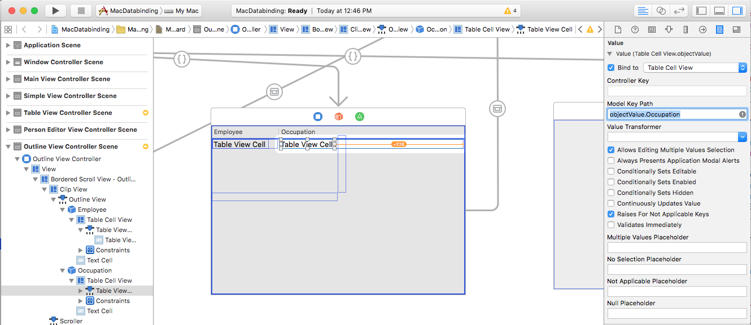Expand the Person Editor View Controller Scene
Screen dimensions: 751x325
(8, 130)
